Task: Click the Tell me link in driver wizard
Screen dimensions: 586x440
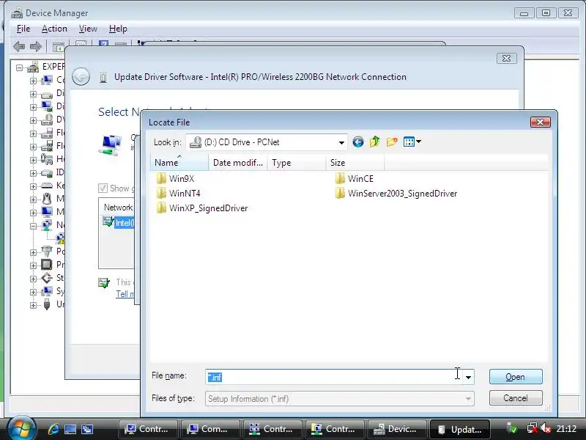Action: pos(125,294)
